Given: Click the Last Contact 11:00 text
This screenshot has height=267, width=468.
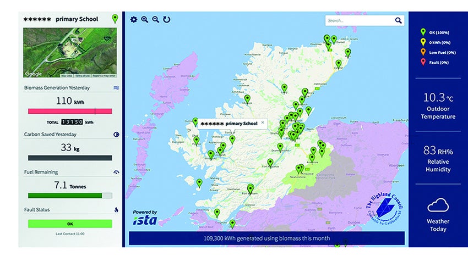Looking at the screenshot, I should (x=70, y=234).
